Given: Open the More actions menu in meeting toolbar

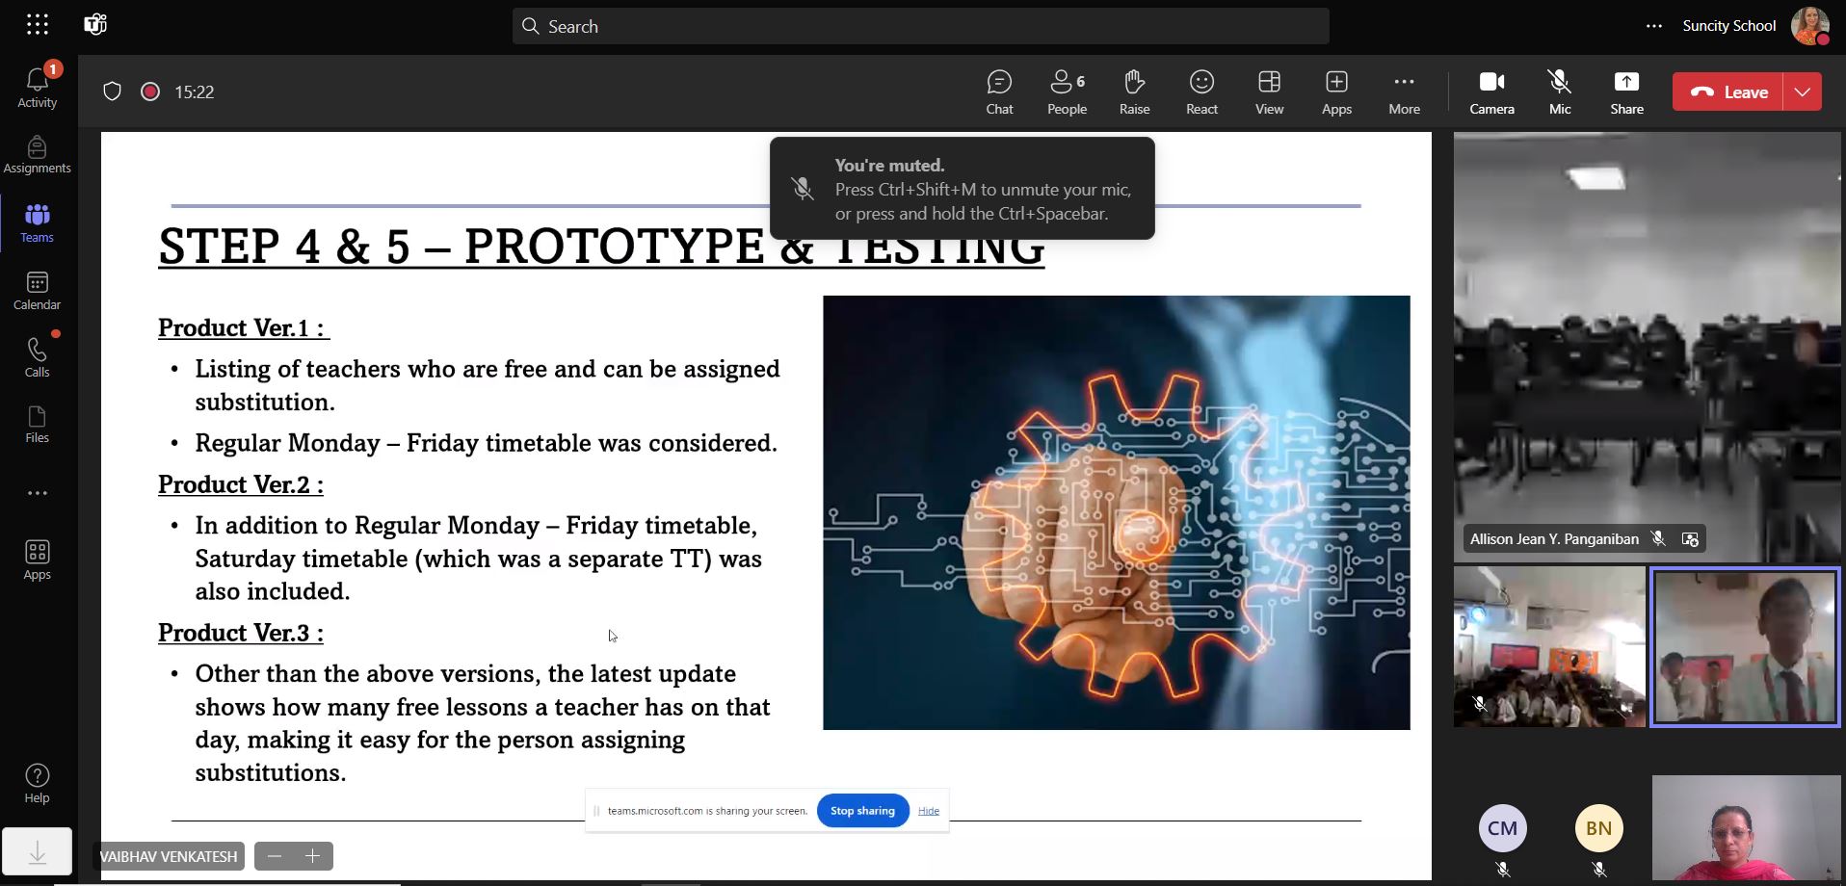Looking at the screenshot, I should pos(1404,92).
